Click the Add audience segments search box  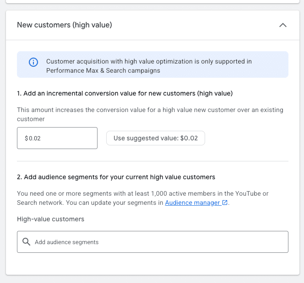coord(156,242)
